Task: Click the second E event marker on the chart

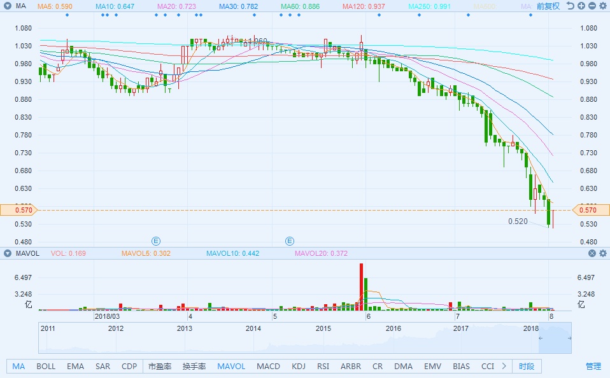Action: click(290, 241)
